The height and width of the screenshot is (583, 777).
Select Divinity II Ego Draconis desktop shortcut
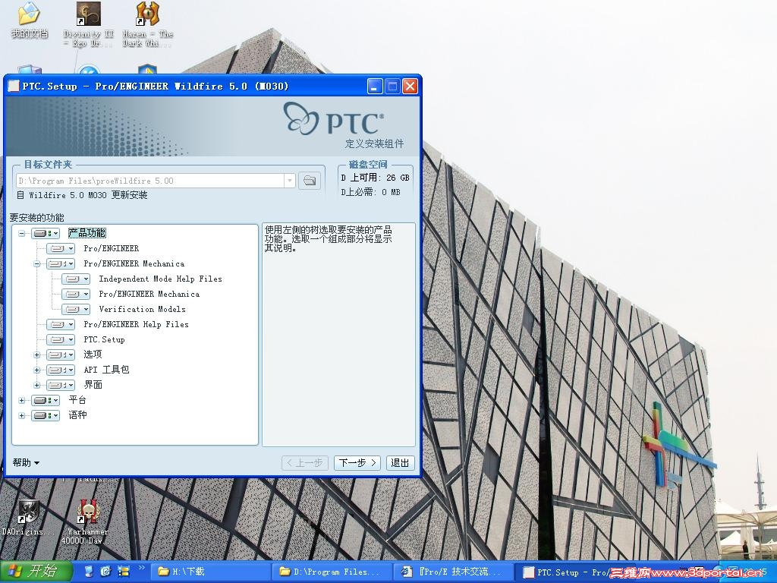[88, 24]
